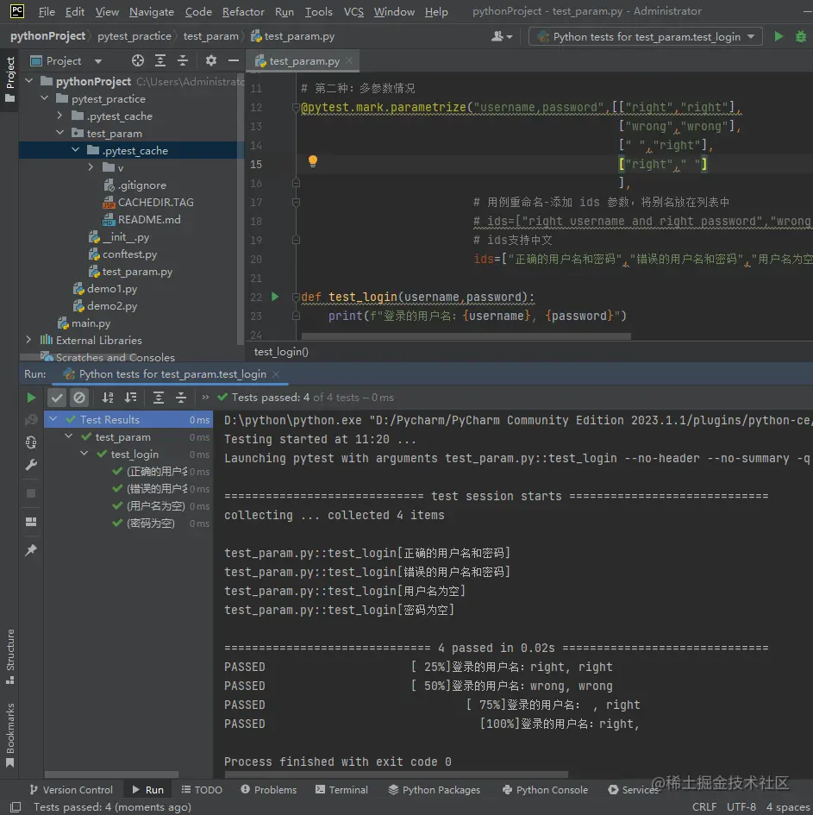813x815 pixels.
Task: Open the Terminal tool window
Action: pyautogui.click(x=341, y=789)
